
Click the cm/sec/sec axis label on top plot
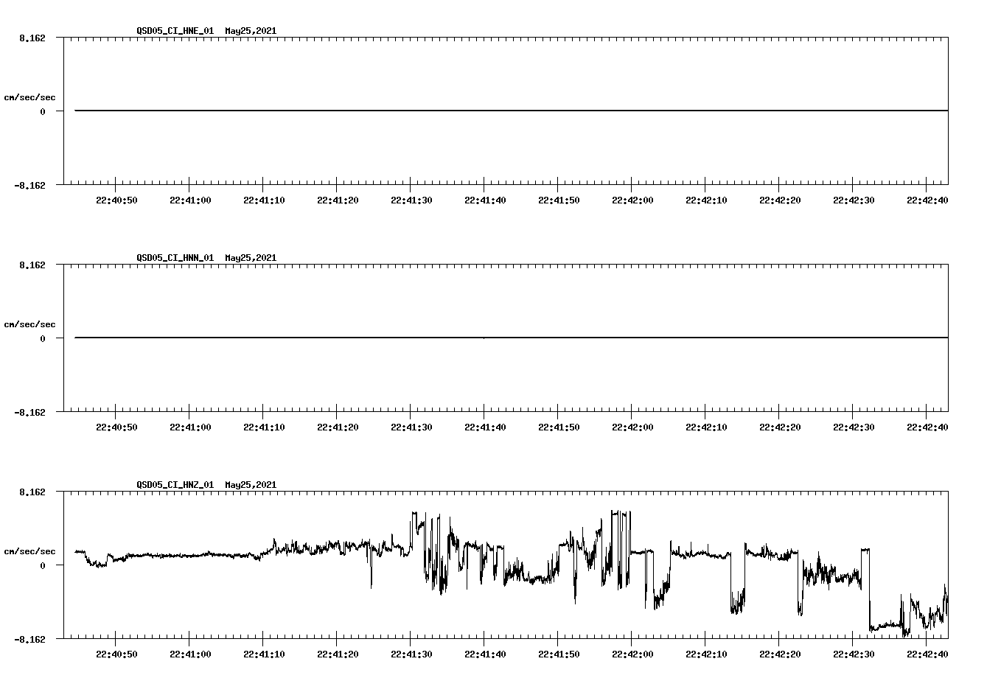pyautogui.click(x=30, y=97)
